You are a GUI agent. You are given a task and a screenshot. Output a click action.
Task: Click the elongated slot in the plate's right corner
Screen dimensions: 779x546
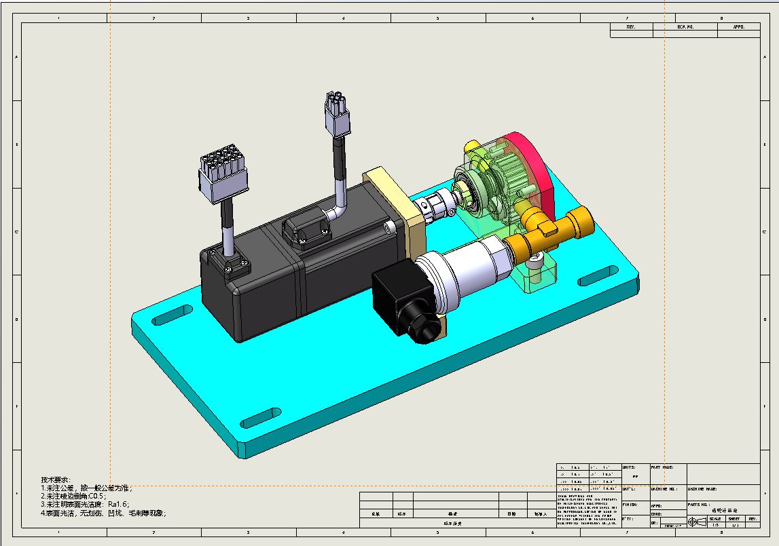click(598, 275)
